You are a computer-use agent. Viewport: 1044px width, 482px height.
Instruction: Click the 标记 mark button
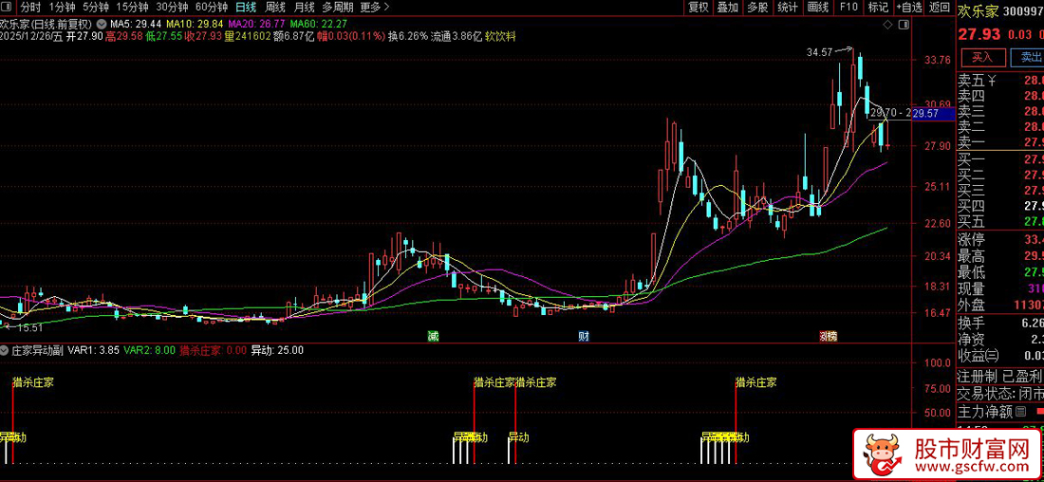click(x=878, y=8)
